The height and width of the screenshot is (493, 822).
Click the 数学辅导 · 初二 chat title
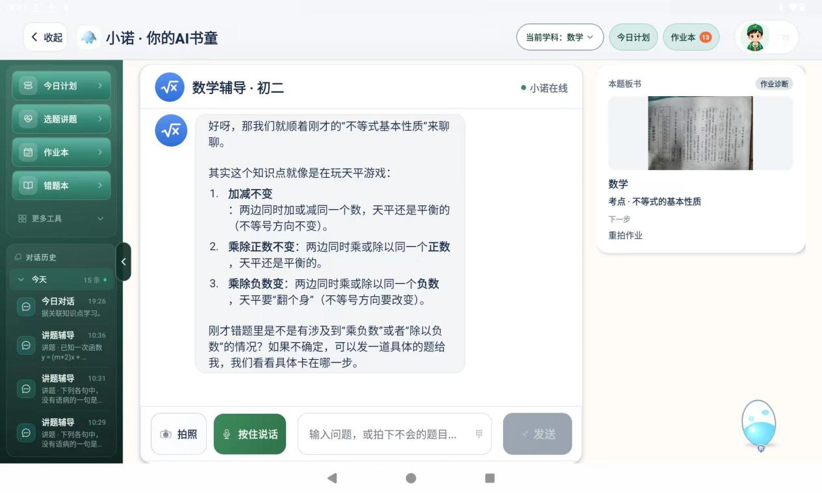238,88
